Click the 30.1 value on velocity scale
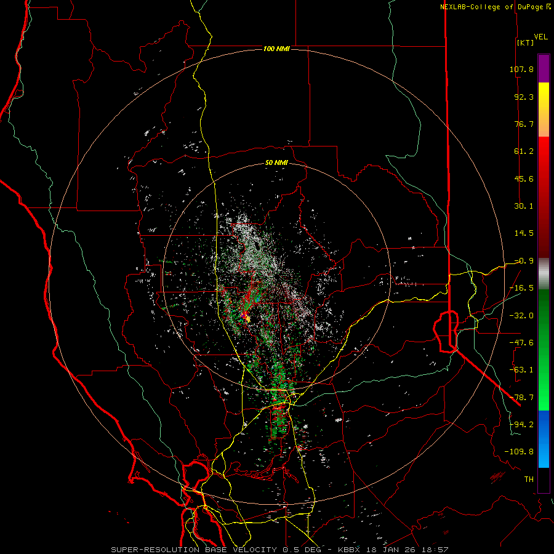The width and height of the screenshot is (554, 554). [x=524, y=206]
